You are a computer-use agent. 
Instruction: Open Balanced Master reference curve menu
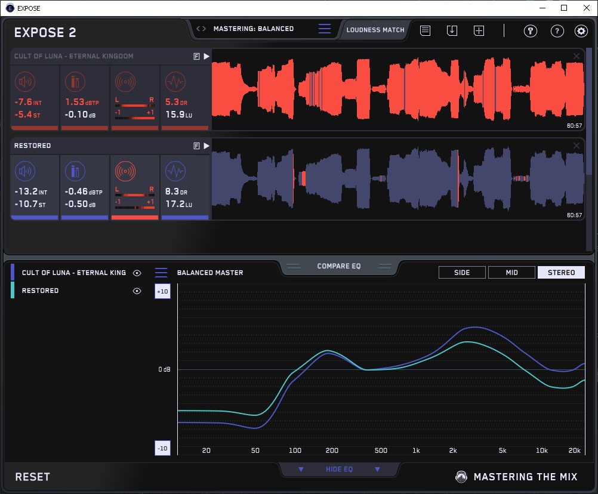[161, 273]
